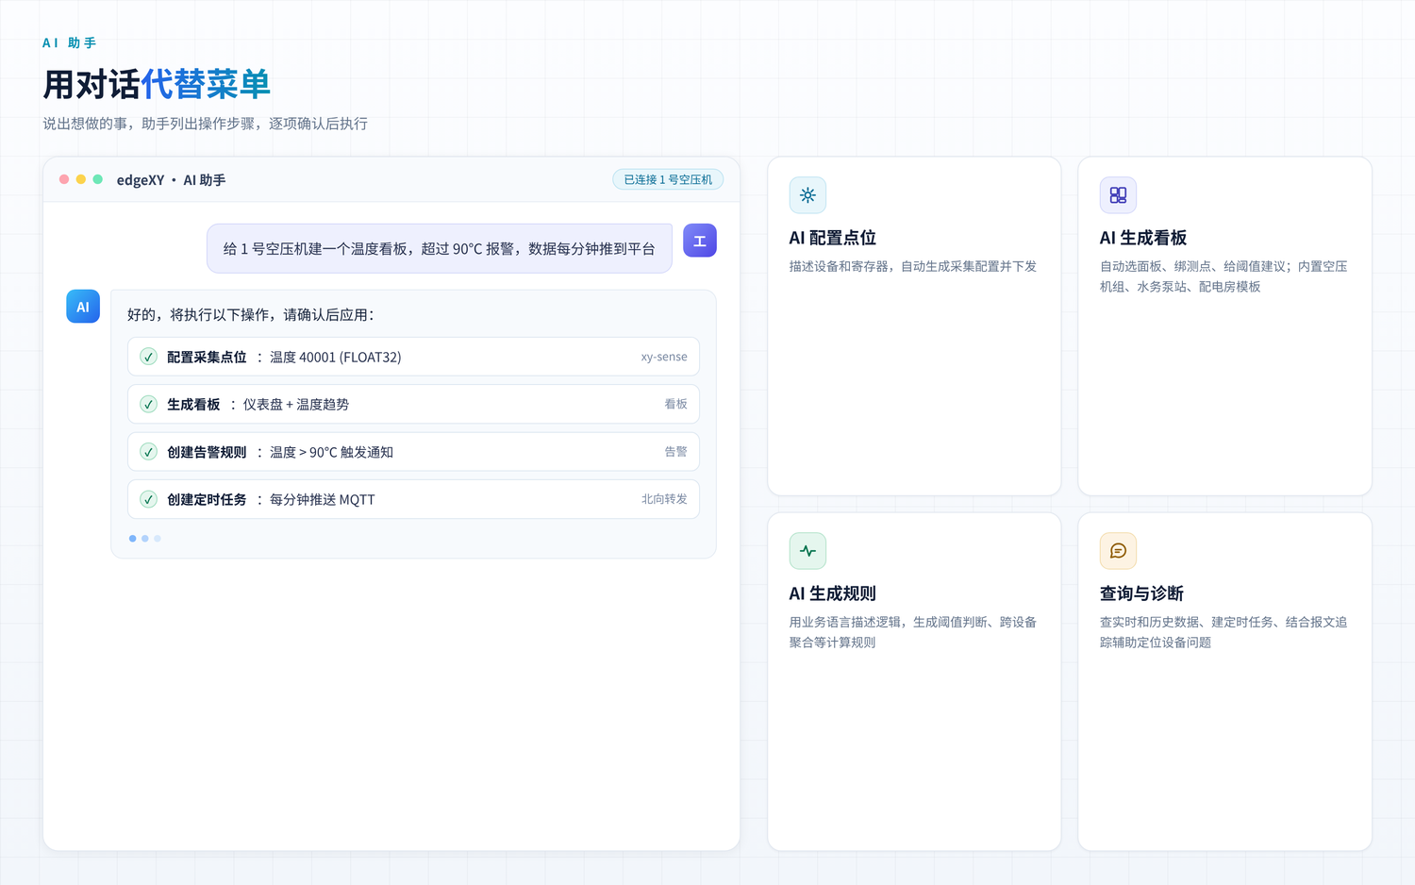Toggle the check mark for 生成看板
The width and height of the screenshot is (1415, 885).
tap(148, 404)
